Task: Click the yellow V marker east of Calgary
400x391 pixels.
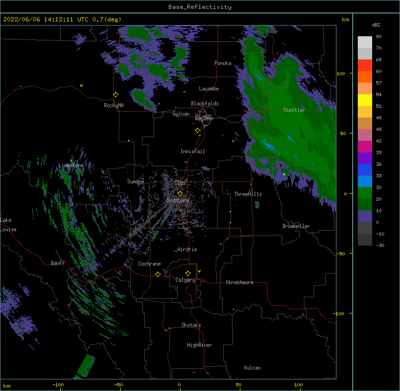Action: point(199,271)
